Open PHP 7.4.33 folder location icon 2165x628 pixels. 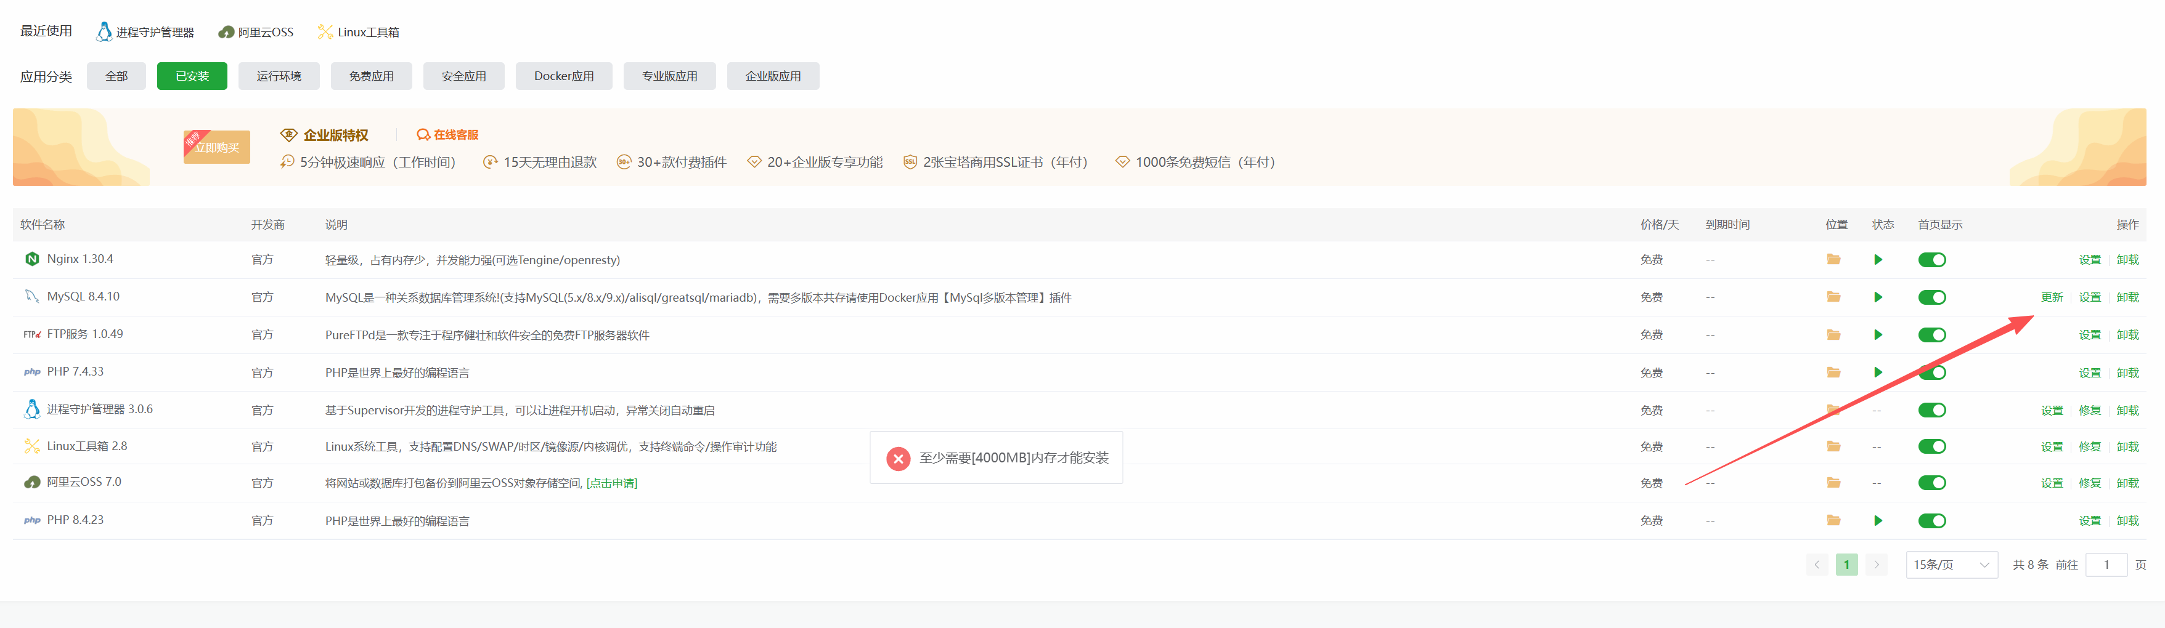[x=1833, y=372]
